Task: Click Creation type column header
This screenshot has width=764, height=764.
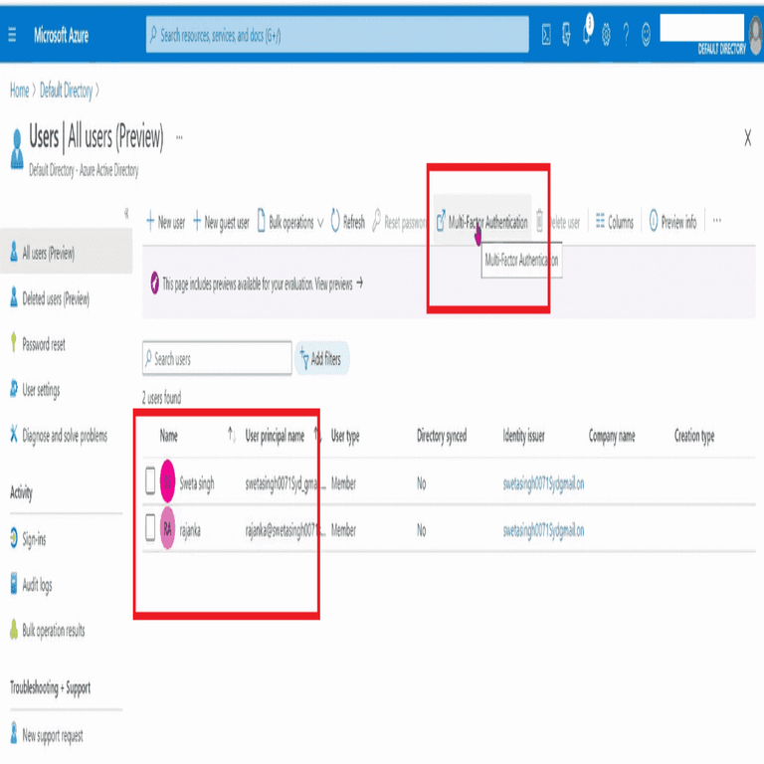Action: point(693,436)
